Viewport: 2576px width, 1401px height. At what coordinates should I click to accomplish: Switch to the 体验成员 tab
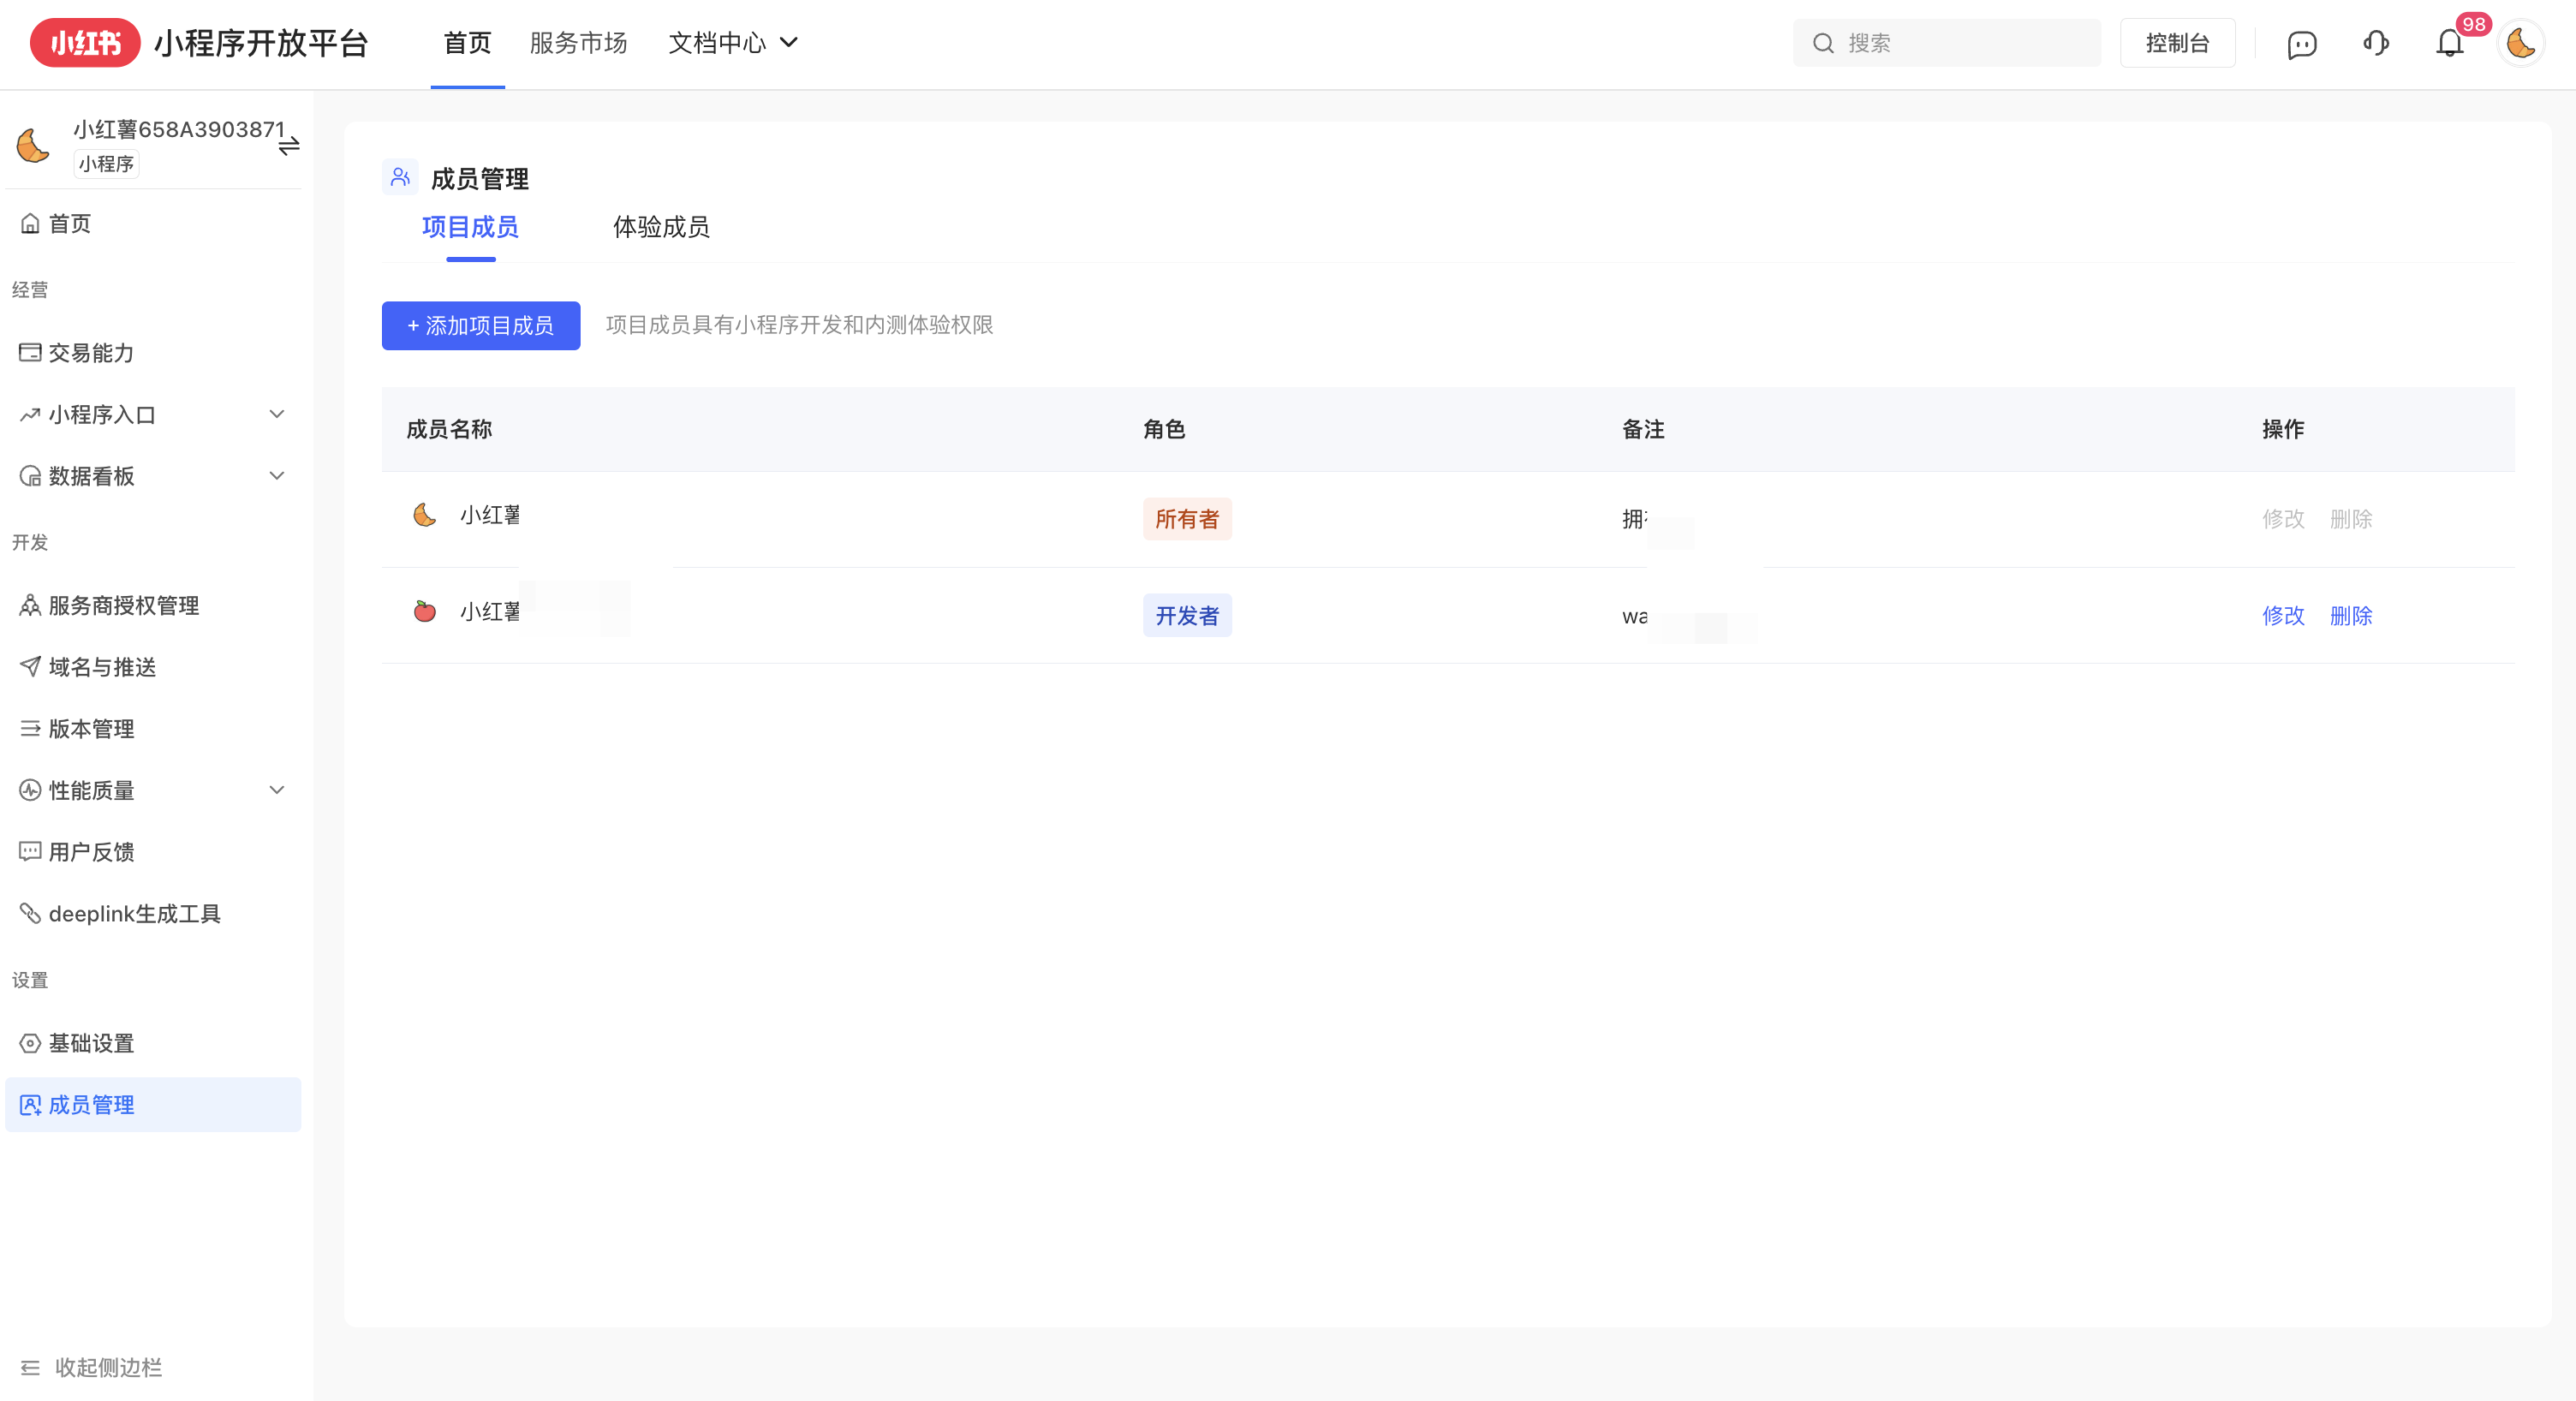661,227
